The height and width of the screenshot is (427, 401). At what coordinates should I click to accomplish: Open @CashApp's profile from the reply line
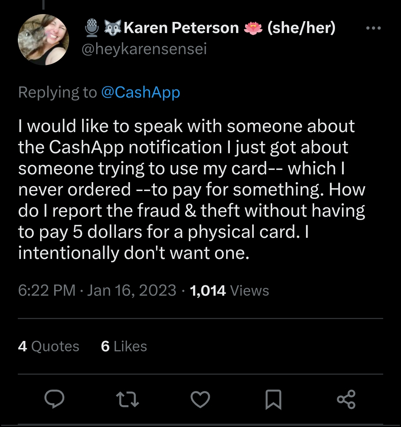pos(141,92)
